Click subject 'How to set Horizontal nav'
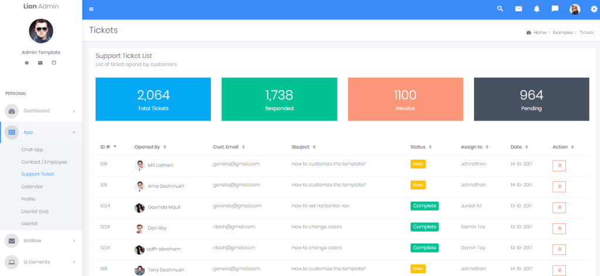 point(321,206)
